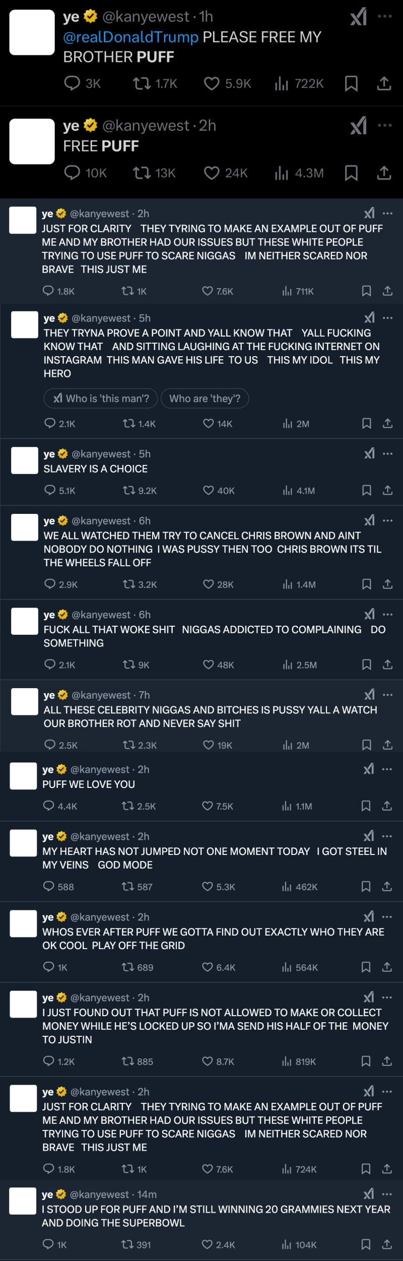Share the 'PLEASE FREE MY BROTHER PUFF' tweet

click(x=384, y=84)
